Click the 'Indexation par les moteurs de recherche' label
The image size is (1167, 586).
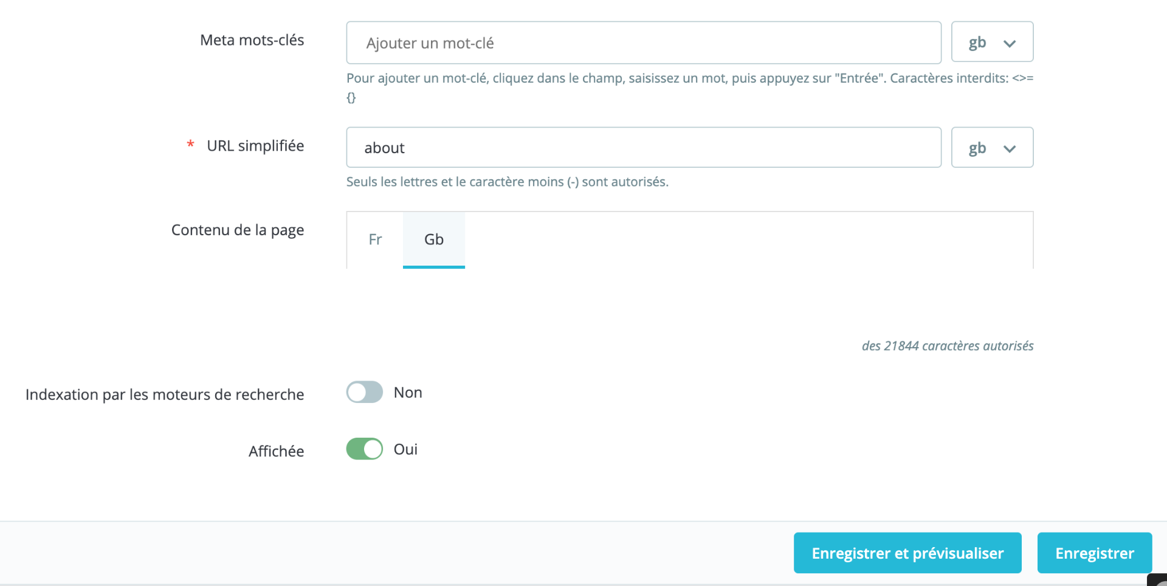pyautogui.click(x=165, y=395)
